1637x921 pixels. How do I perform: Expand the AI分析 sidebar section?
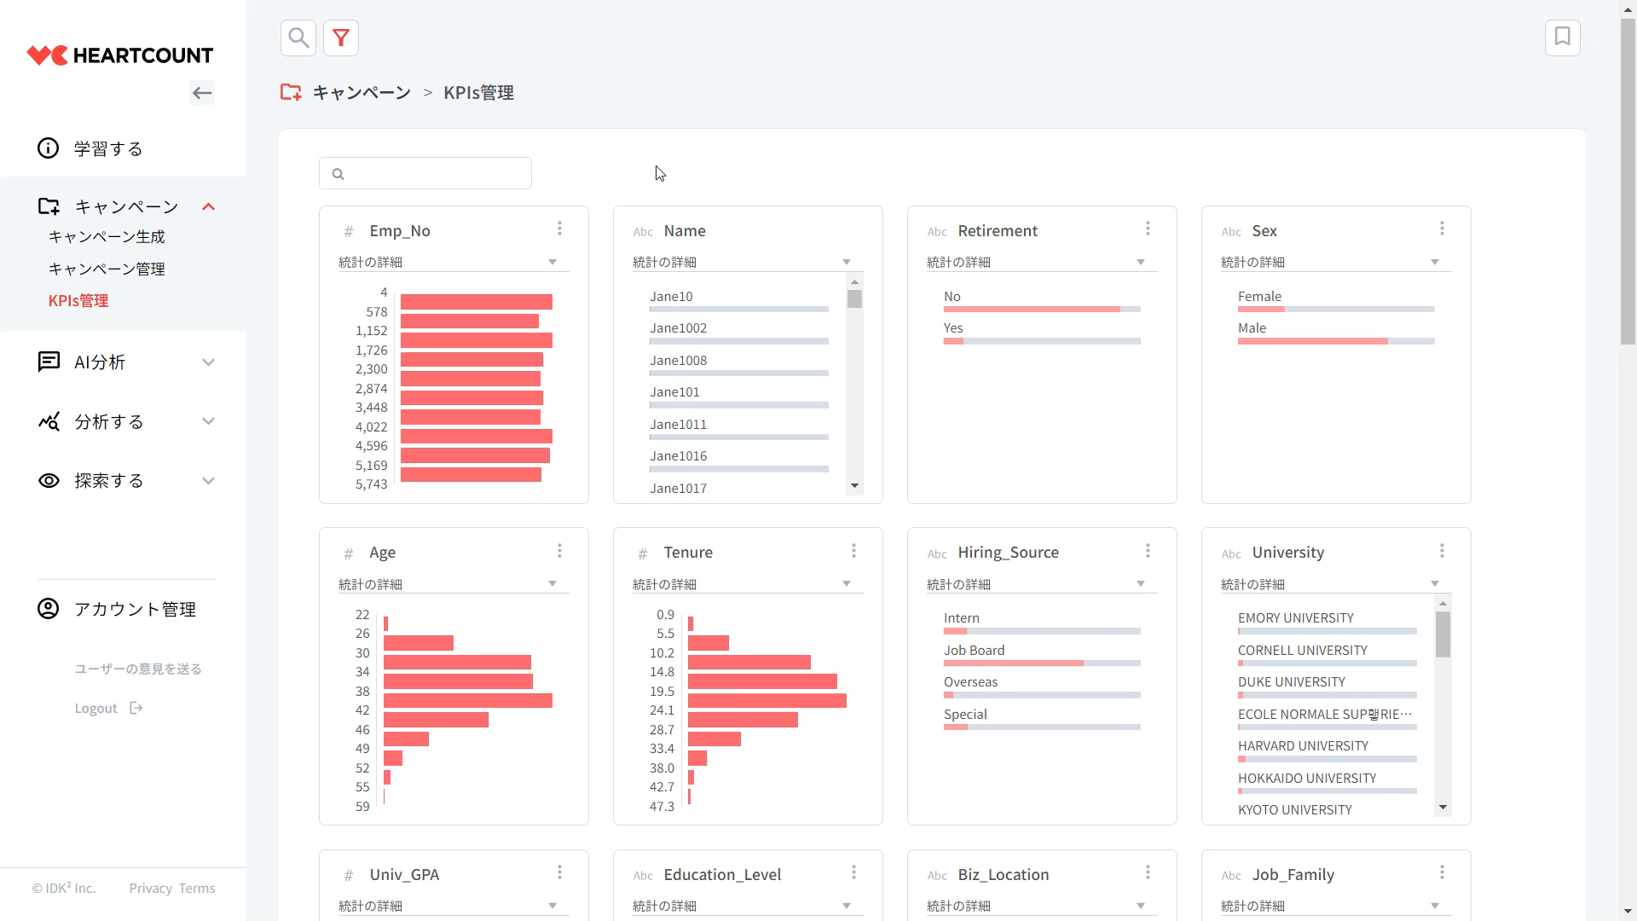click(208, 362)
